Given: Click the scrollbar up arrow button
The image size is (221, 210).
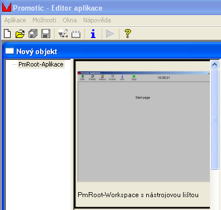Looking at the screenshot, I should click(214, 65).
